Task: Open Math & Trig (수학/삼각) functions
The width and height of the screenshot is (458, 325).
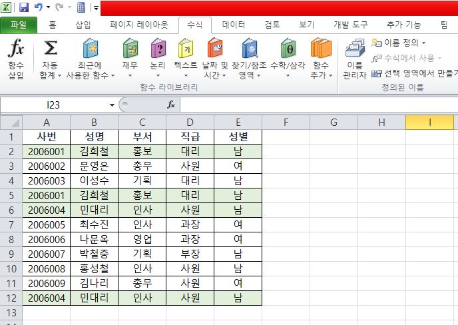Action: coord(288,48)
